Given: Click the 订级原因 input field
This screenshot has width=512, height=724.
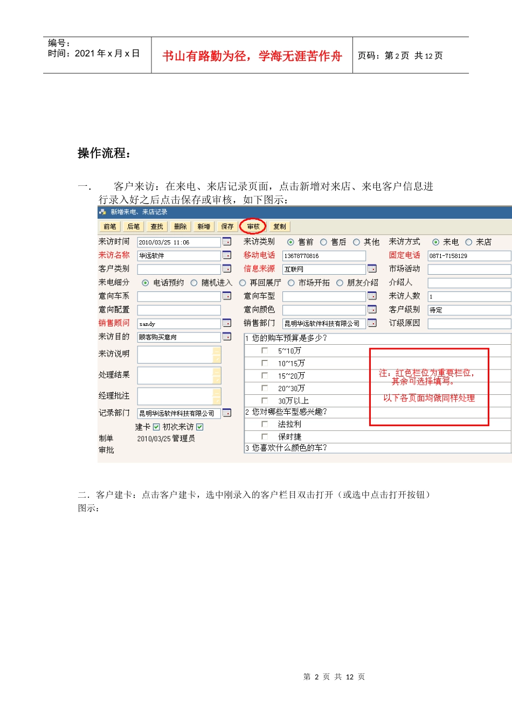Looking at the screenshot, I should [469, 324].
